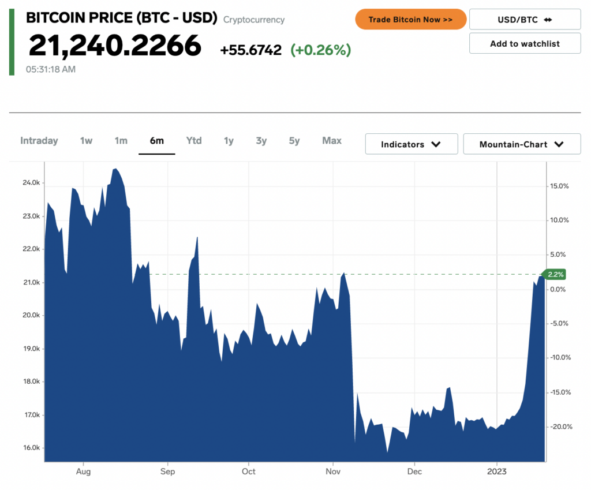The image size is (591, 490).
Task: Click the 21.0k price axis label
Action: pos(31,283)
